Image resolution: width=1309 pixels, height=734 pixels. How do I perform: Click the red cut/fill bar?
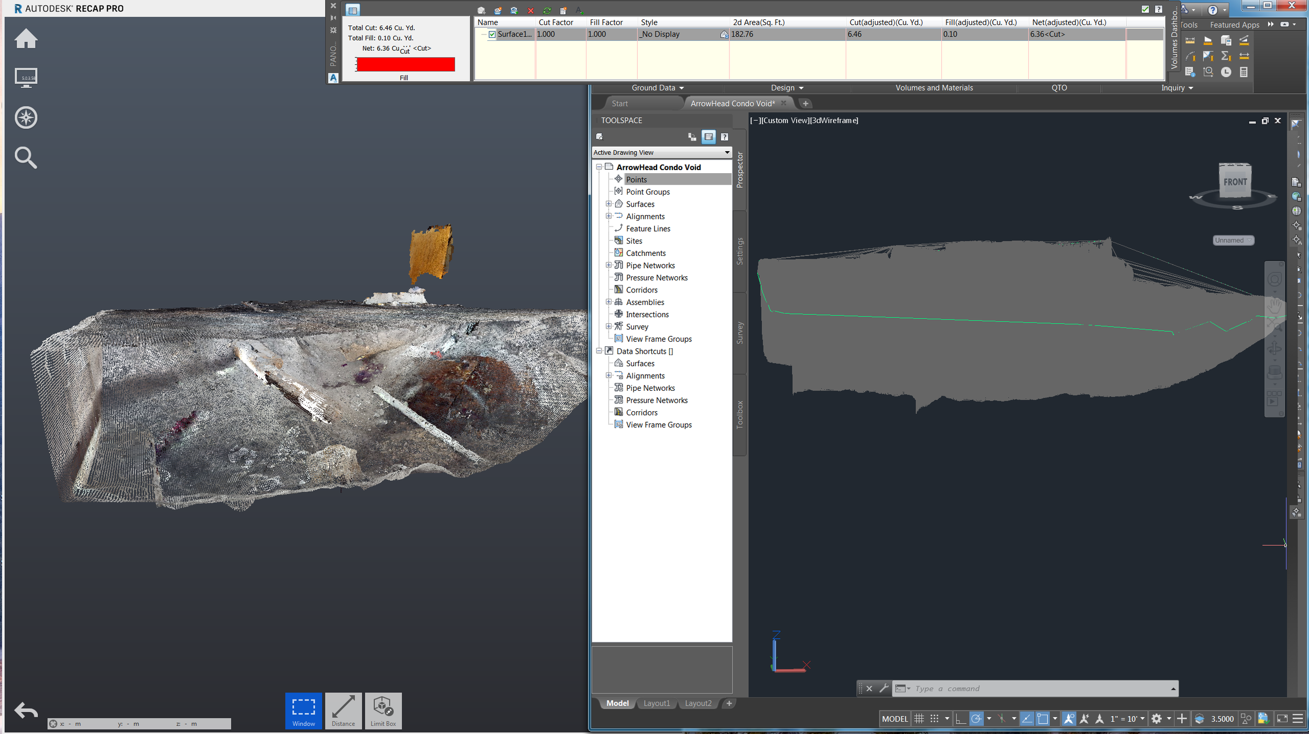click(405, 64)
